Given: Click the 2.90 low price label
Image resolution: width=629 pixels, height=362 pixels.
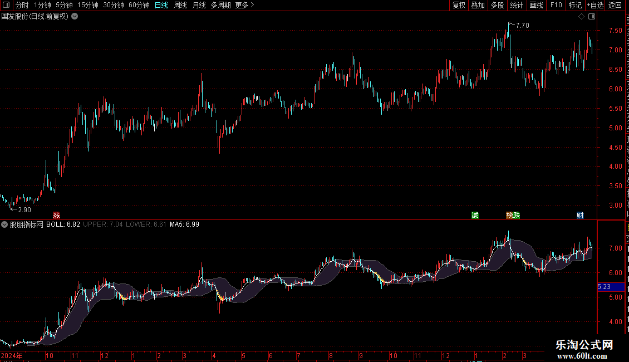Looking at the screenshot, I should [24, 210].
